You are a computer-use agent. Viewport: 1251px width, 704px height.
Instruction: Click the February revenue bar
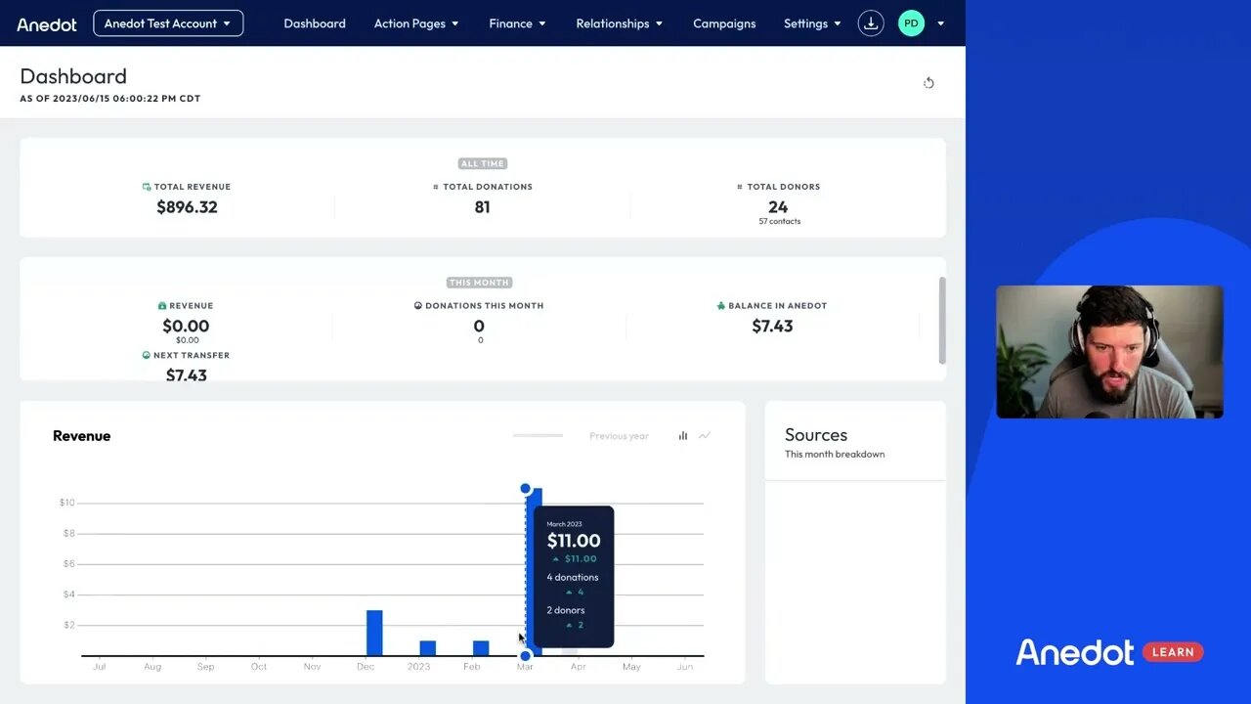click(481, 648)
